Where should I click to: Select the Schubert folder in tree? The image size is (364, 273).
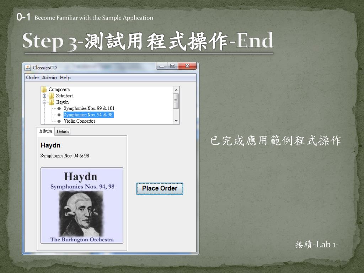(x=64, y=96)
